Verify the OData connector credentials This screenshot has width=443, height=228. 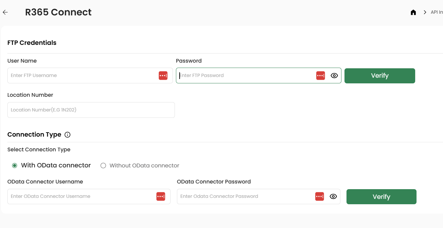click(381, 197)
